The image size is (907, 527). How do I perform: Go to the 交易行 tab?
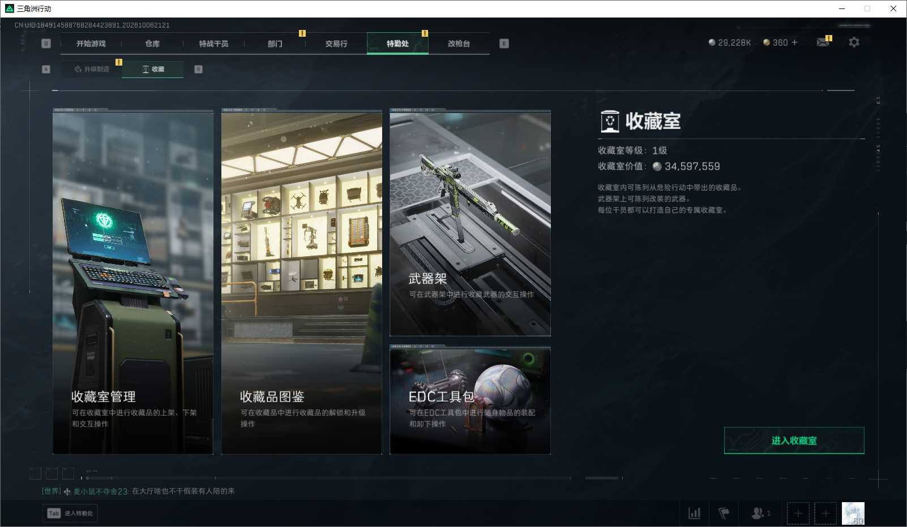tap(336, 44)
